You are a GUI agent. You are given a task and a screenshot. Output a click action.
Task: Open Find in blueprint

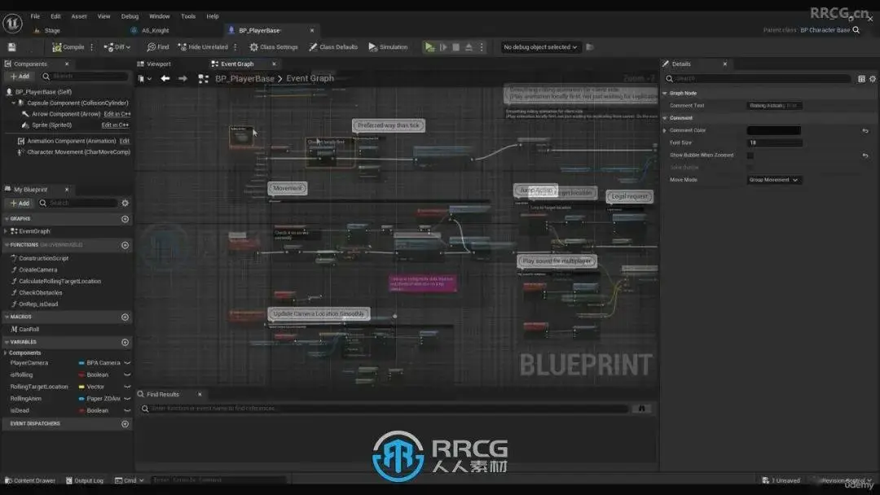pos(158,47)
